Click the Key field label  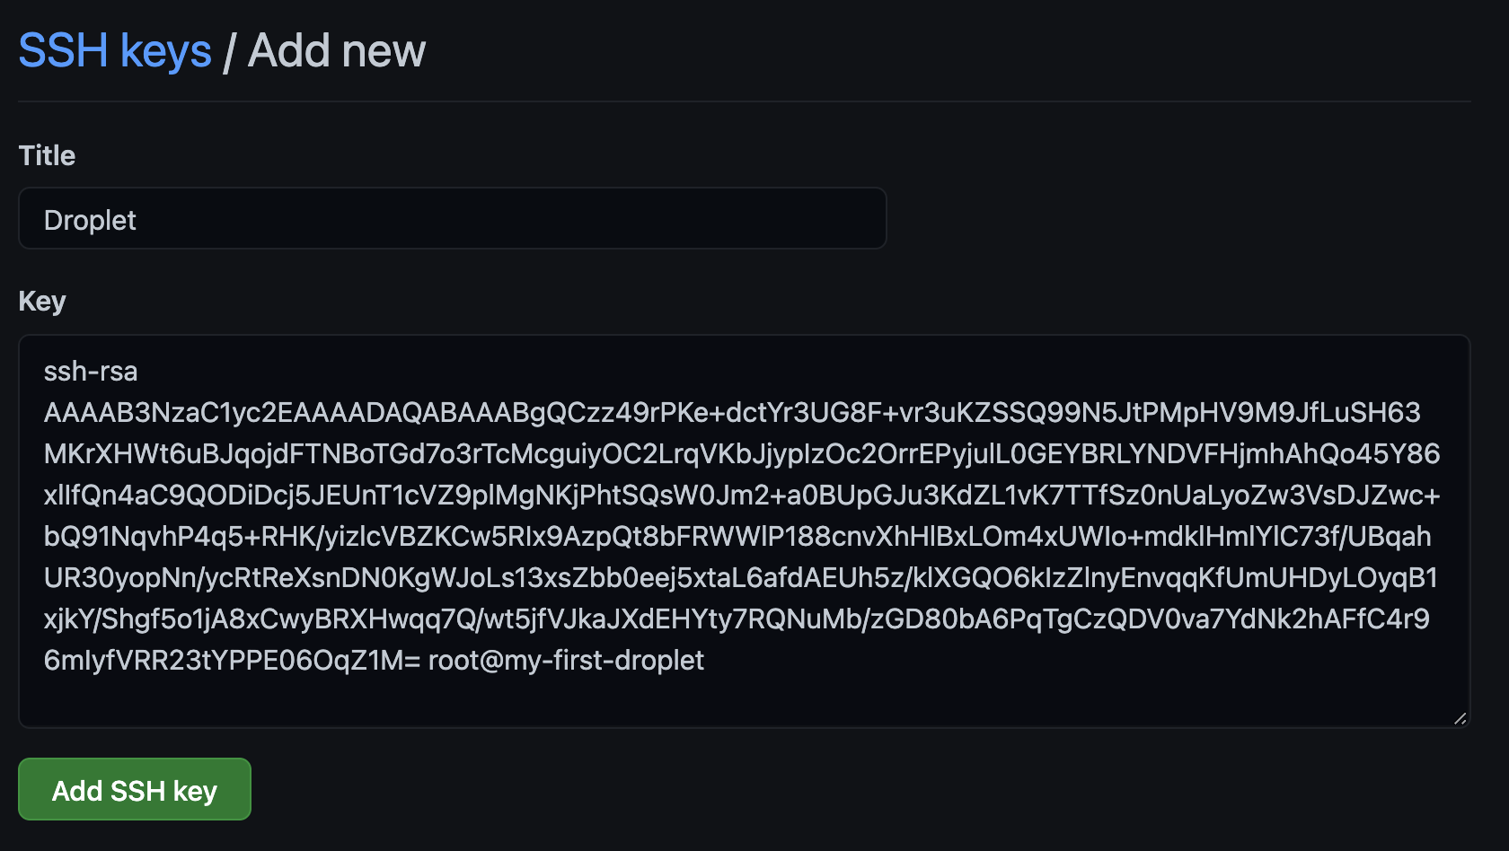[42, 301]
